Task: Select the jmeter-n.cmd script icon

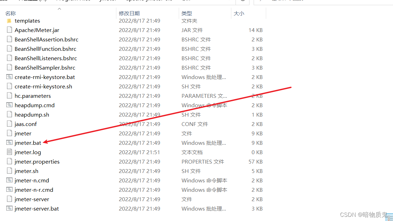Action: coord(9,180)
